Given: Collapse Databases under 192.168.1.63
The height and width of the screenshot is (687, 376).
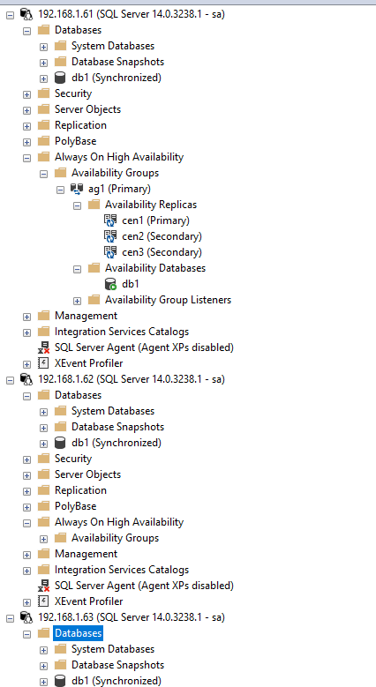Looking at the screenshot, I should (x=27, y=634).
